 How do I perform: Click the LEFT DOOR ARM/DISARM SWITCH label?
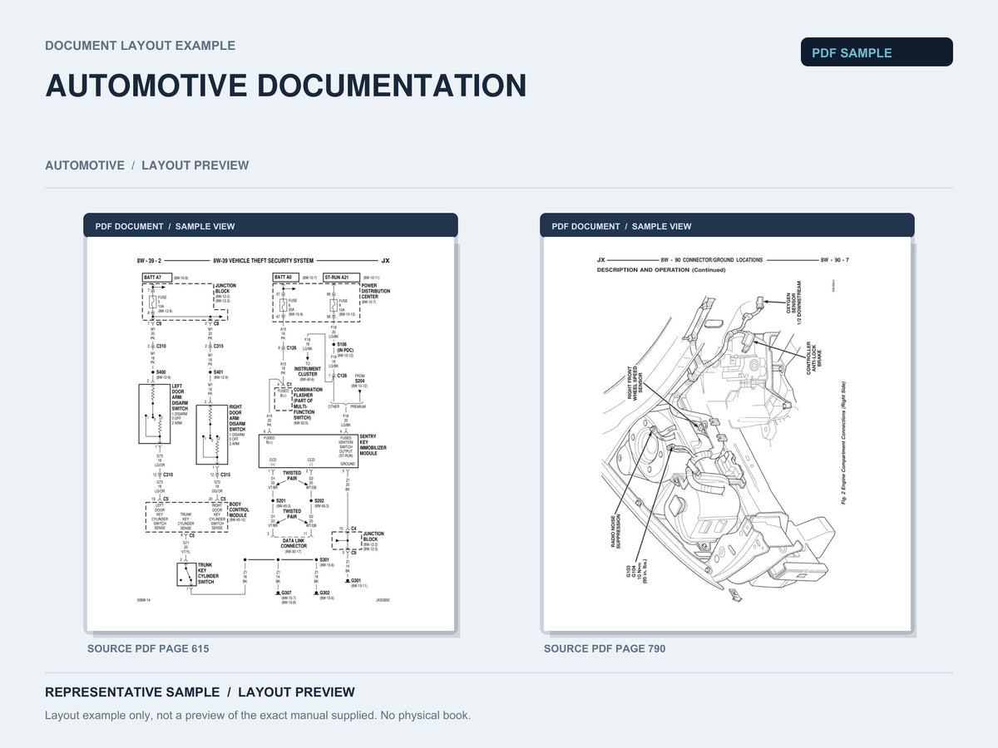pos(180,396)
